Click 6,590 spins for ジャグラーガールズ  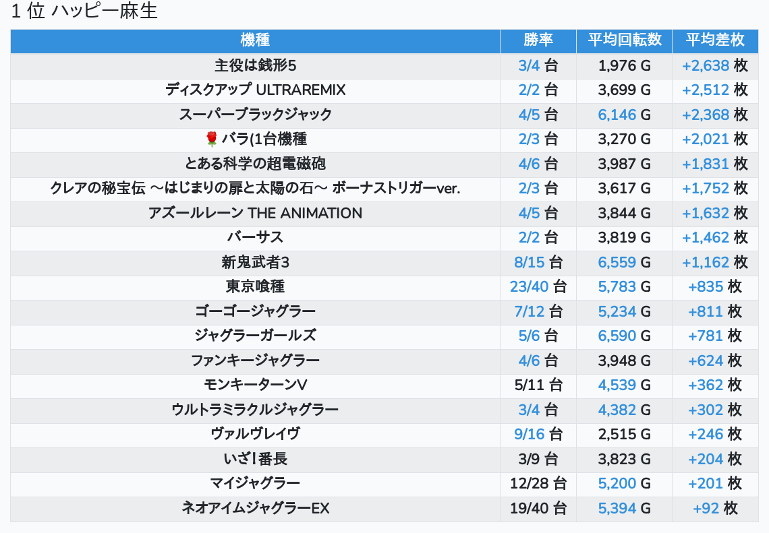point(617,336)
